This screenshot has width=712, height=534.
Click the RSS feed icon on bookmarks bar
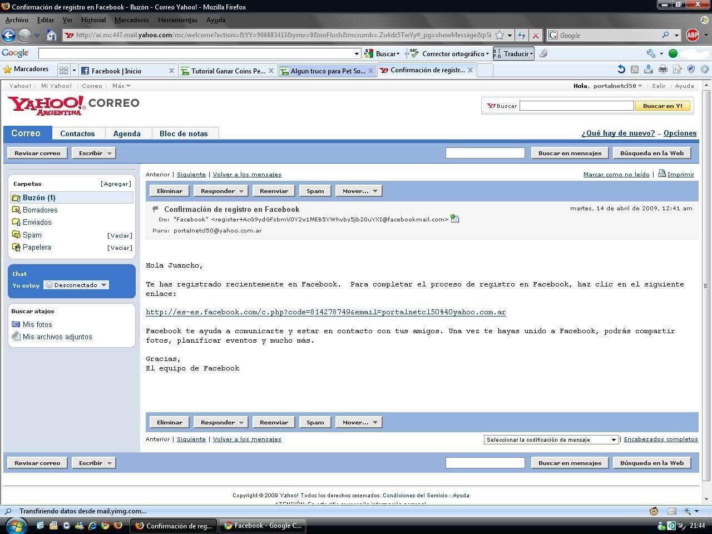[x=635, y=70]
